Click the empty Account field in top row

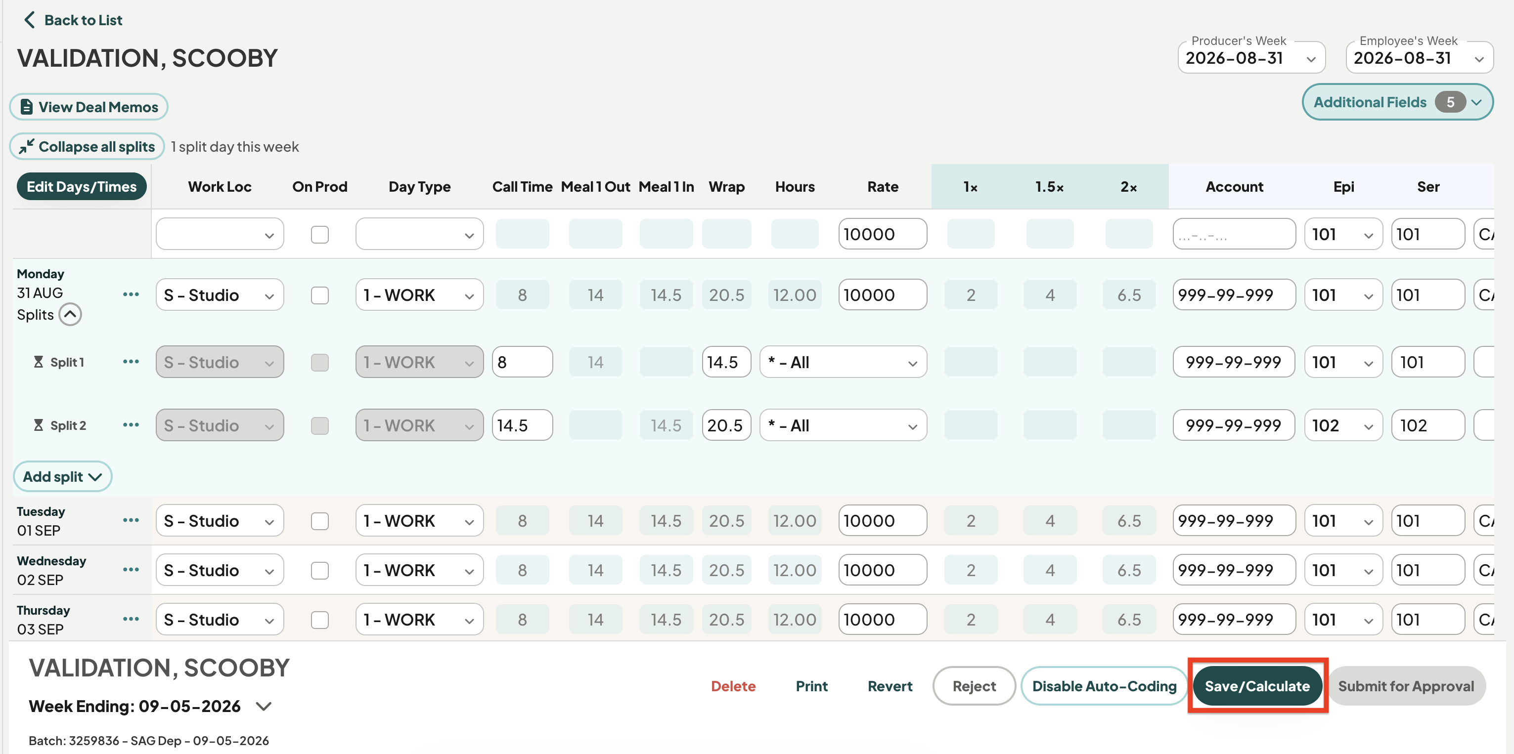[x=1234, y=234]
